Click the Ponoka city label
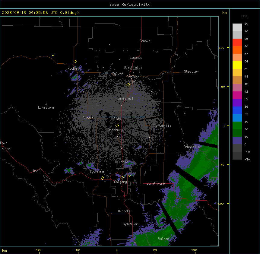The width and height of the screenshot is (260, 254). coord(145,41)
